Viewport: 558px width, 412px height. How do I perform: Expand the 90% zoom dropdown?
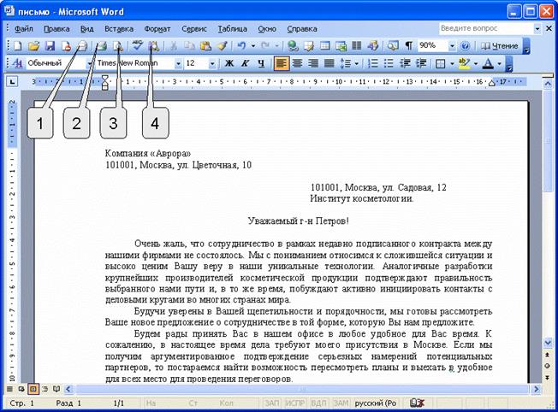452,45
